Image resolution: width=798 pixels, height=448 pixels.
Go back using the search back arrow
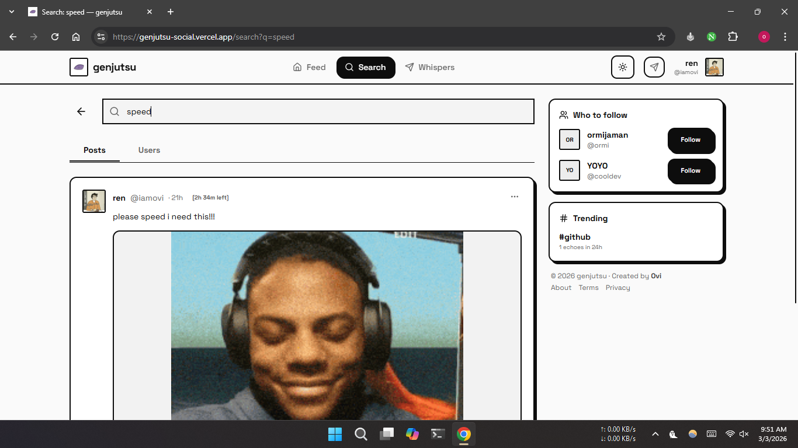tap(81, 111)
